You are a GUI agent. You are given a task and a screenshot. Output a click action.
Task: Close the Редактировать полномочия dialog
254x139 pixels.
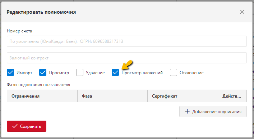242,12
